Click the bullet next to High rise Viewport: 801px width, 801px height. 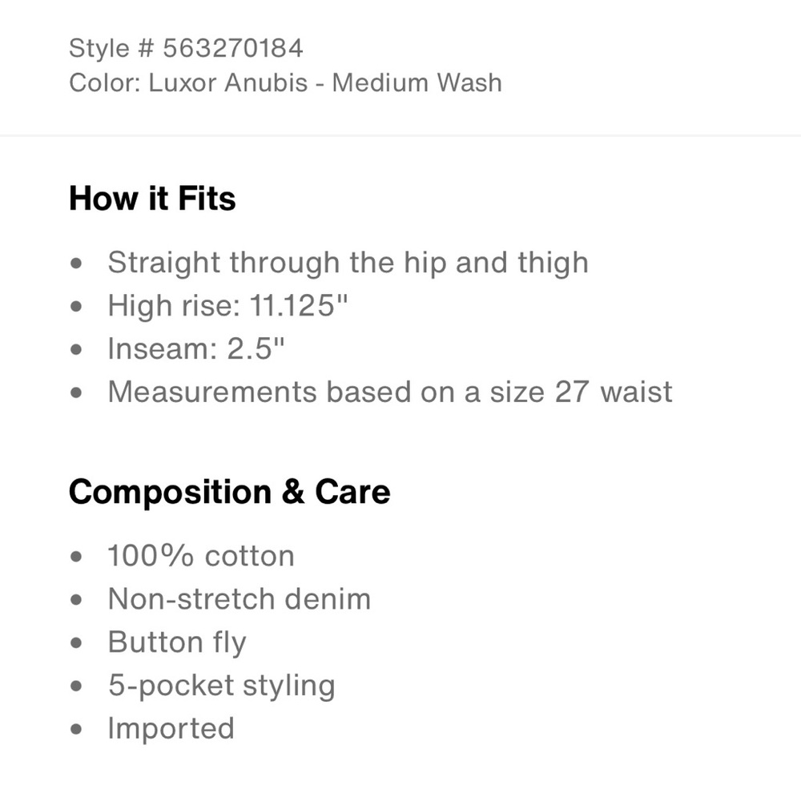click(x=76, y=307)
